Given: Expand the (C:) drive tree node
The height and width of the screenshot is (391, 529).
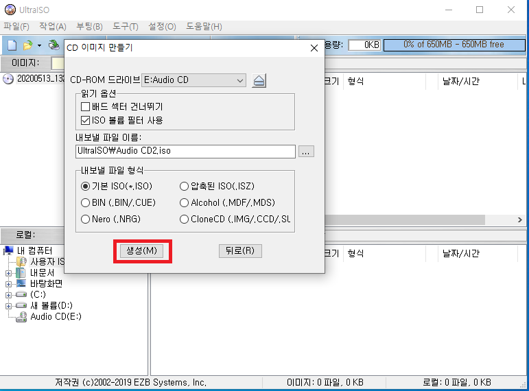Looking at the screenshot, I should [8, 295].
